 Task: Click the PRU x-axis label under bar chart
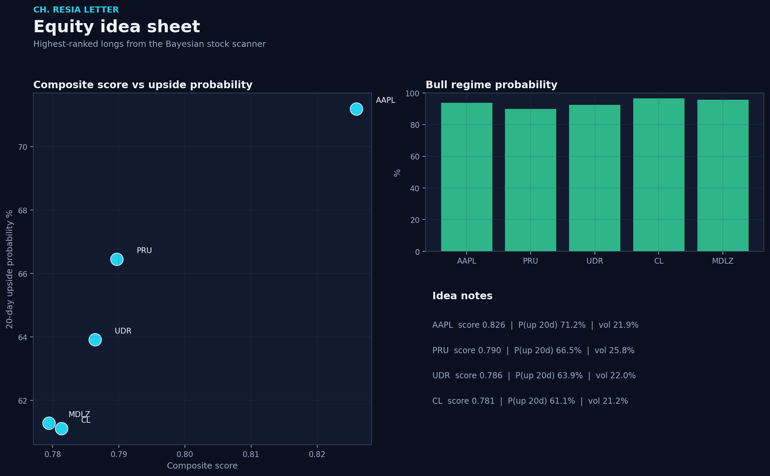530,261
